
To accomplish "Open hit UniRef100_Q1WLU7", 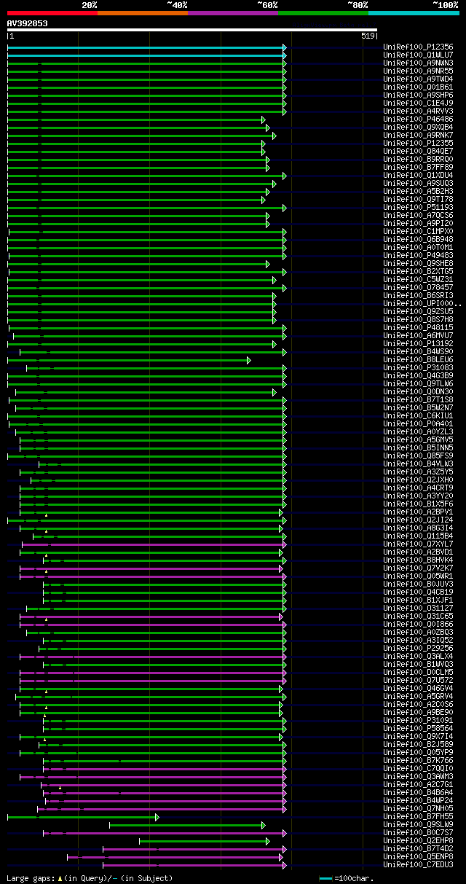I will tap(418, 55).
